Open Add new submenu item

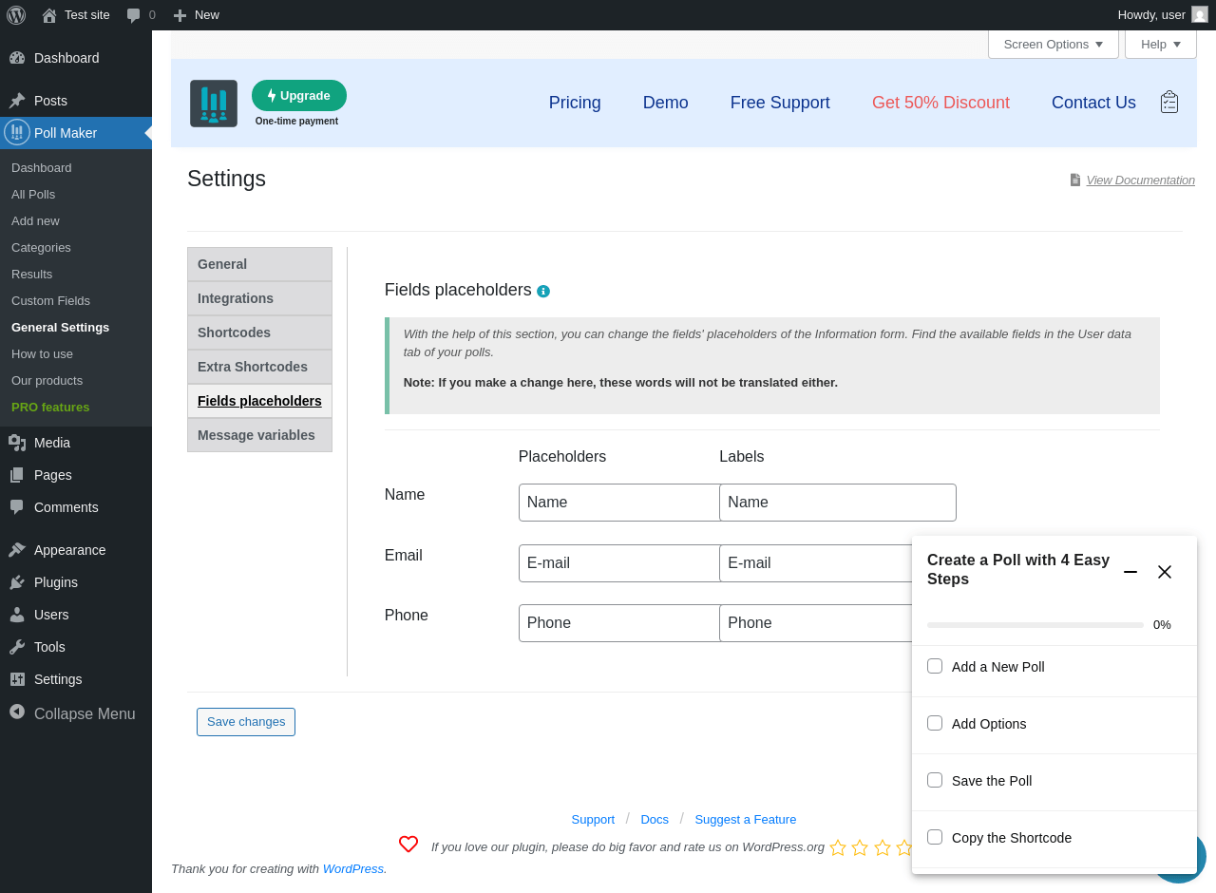pyautogui.click(x=35, y=220)
